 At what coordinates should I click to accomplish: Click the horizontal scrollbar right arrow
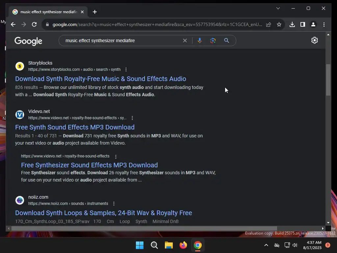point(323,229)
